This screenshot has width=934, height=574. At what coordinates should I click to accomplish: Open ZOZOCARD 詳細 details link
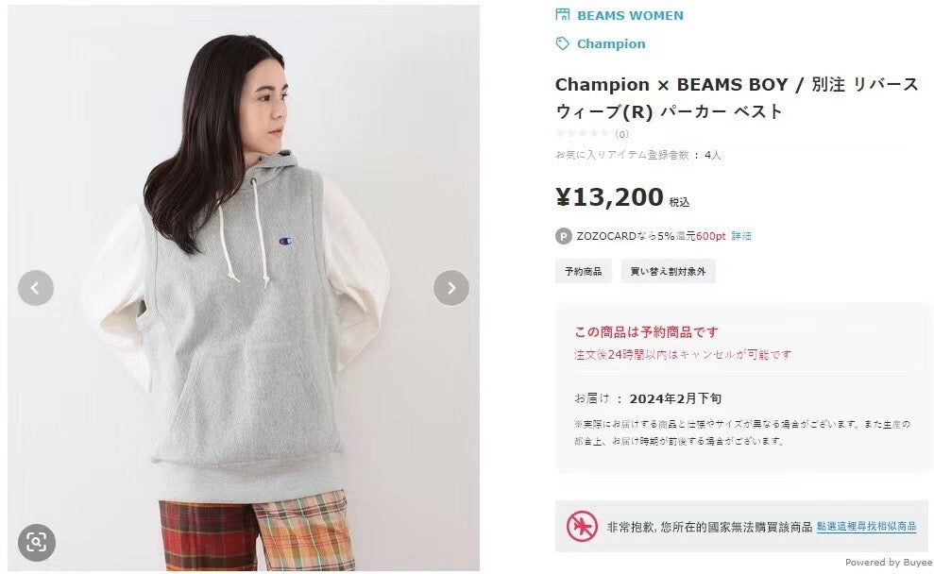click(x=741, y=236)
